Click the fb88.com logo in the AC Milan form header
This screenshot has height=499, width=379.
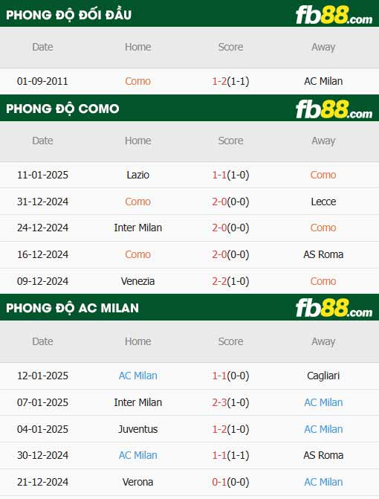334,308
